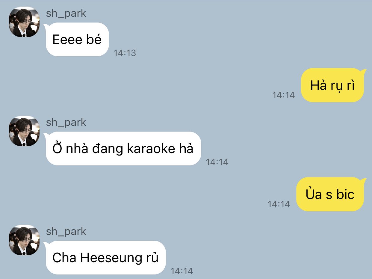
Task: Click the word 'bic' in the yellow bubble
Action: pyautogui.click(x=345, y=194)
